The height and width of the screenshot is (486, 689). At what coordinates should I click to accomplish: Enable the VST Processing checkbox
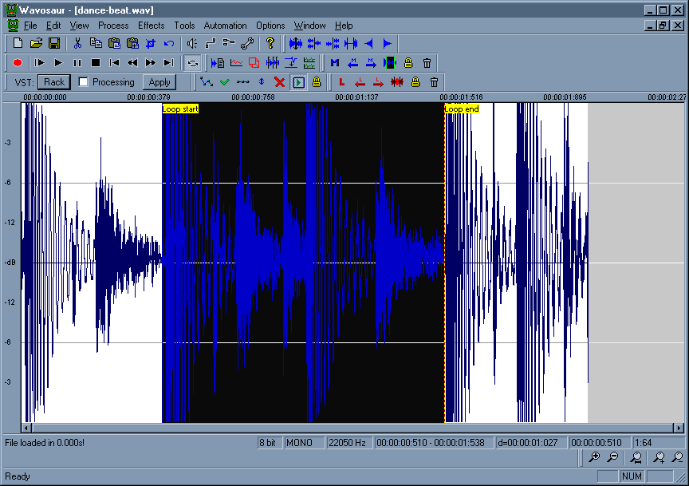point(83,82)
